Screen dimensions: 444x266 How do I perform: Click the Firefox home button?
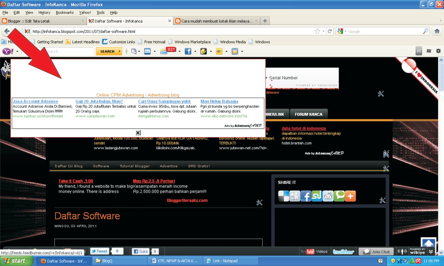(437, 31)
